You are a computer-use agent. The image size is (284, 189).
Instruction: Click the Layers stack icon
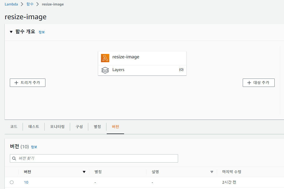tap(105, 70)
